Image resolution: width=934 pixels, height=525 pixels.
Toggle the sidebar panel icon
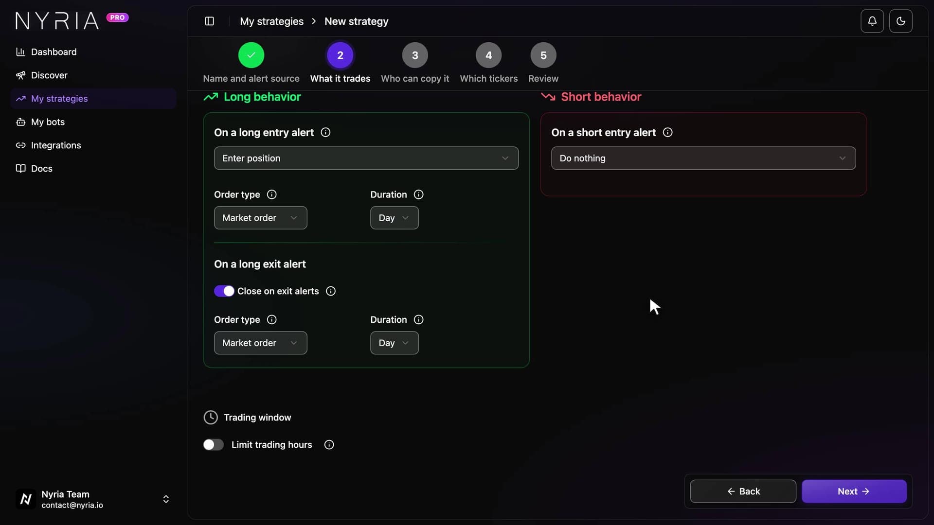tap(210, 21)
